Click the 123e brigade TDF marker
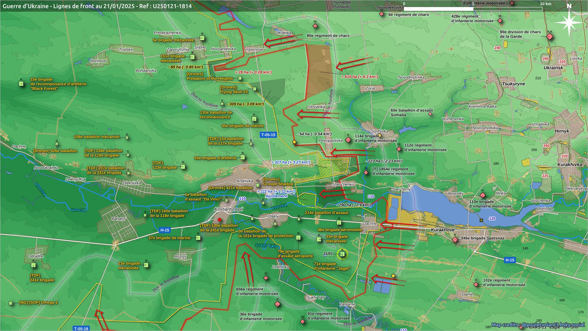 coord(183,167)
